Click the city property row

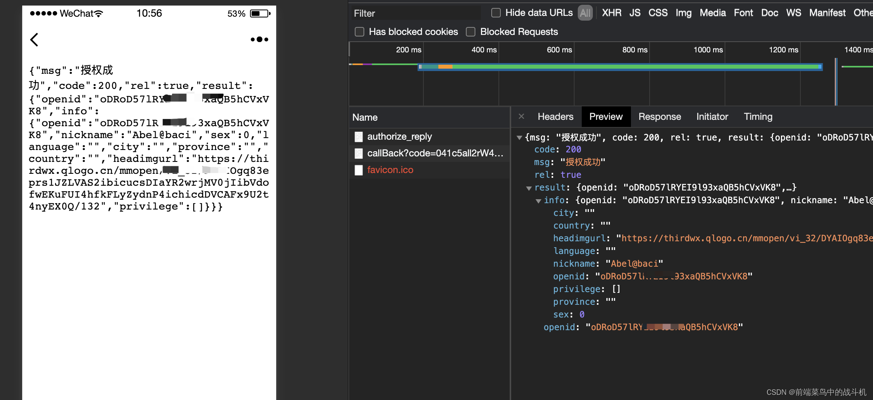coord(574,213)
